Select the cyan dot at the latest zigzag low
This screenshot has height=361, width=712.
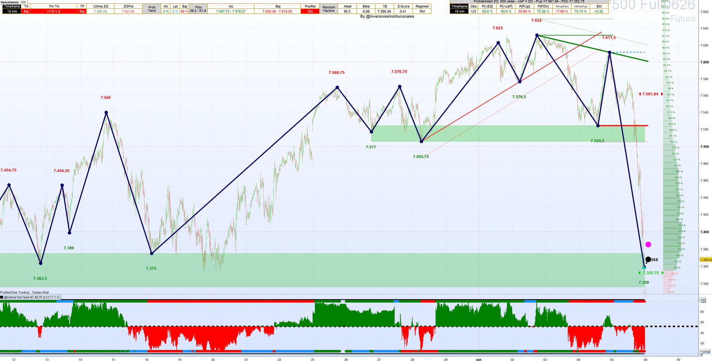pos(644,267)
